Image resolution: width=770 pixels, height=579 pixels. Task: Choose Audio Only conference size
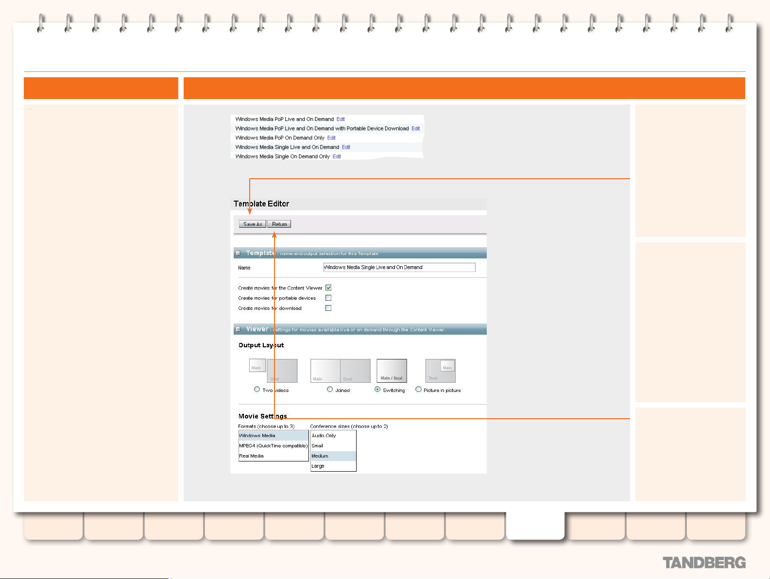(x=333, y=436)
